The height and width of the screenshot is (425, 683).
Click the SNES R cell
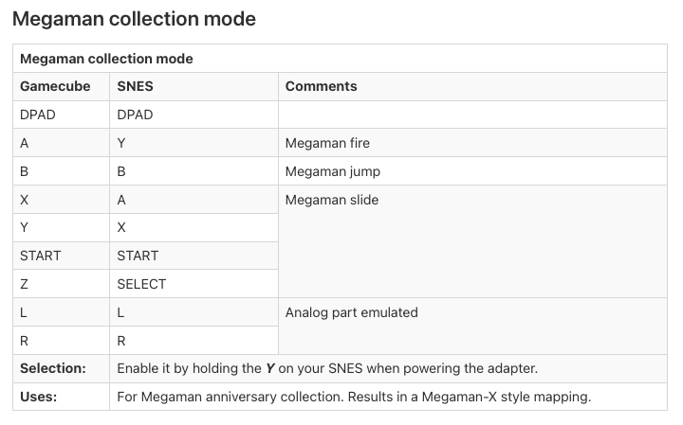point(194,341)
